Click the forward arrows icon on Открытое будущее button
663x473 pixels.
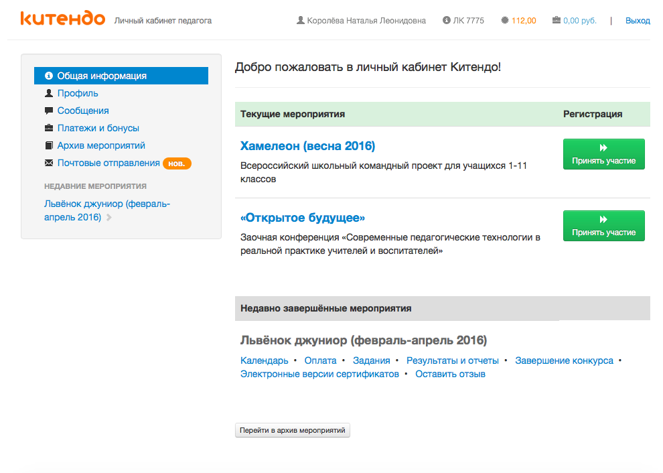[x=603, y=219]
